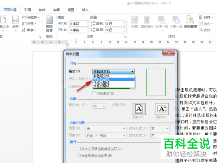Open the 行号 line numbers dropdown
Viewport: 217px width, 163px height.
29,23
